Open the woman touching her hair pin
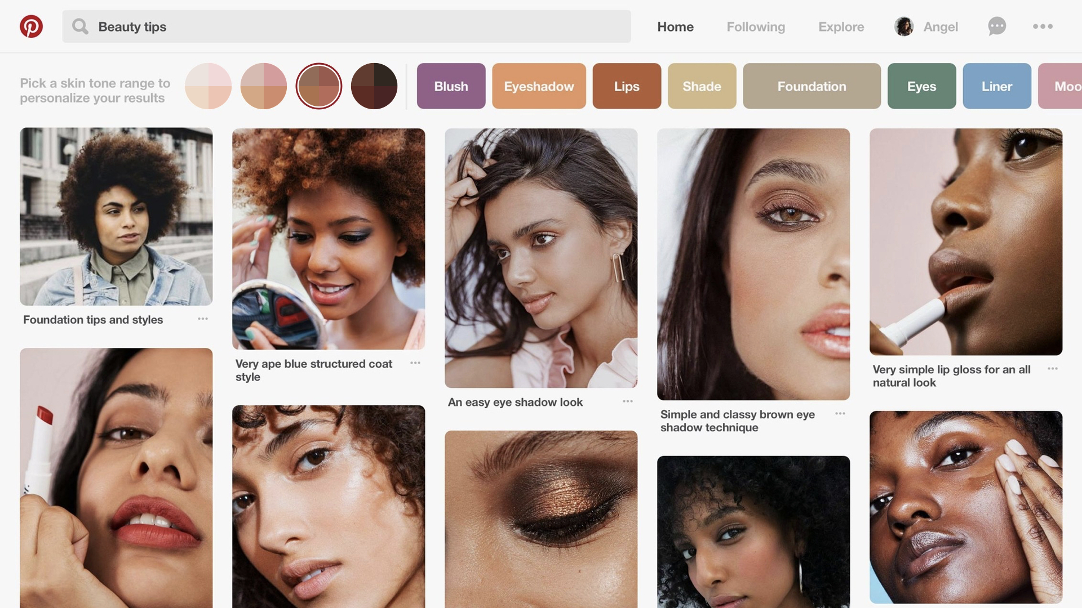 541,258
